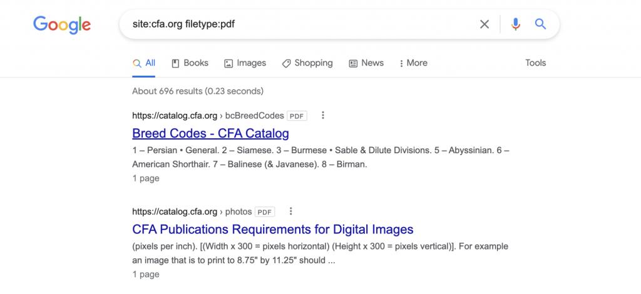
Task: Switch to the Books tab
Action: [190, 63]
